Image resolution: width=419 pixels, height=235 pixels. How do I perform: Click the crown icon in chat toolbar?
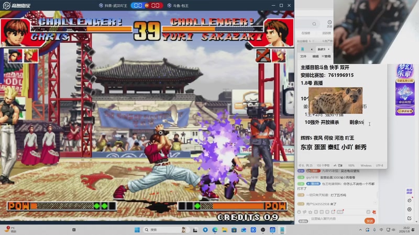tap(310, 212)
